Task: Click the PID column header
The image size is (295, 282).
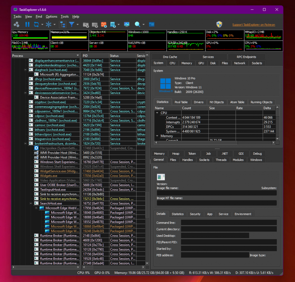Action: pos(94,55)
